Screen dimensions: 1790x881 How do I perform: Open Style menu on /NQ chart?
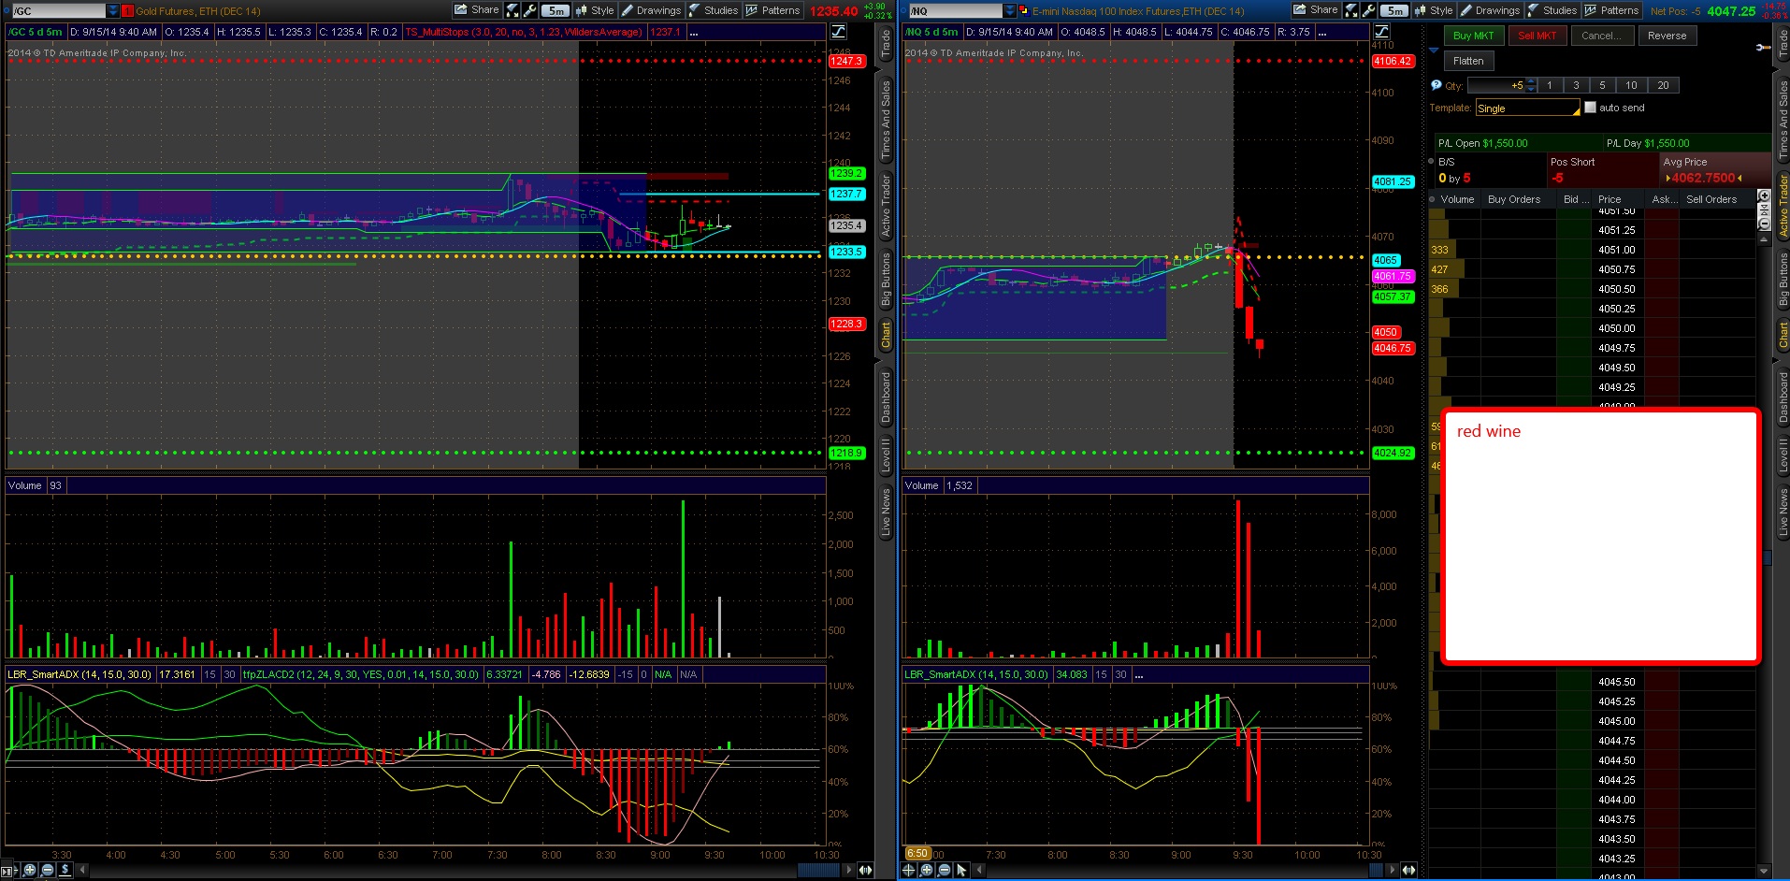click(x=1434, y=10)
